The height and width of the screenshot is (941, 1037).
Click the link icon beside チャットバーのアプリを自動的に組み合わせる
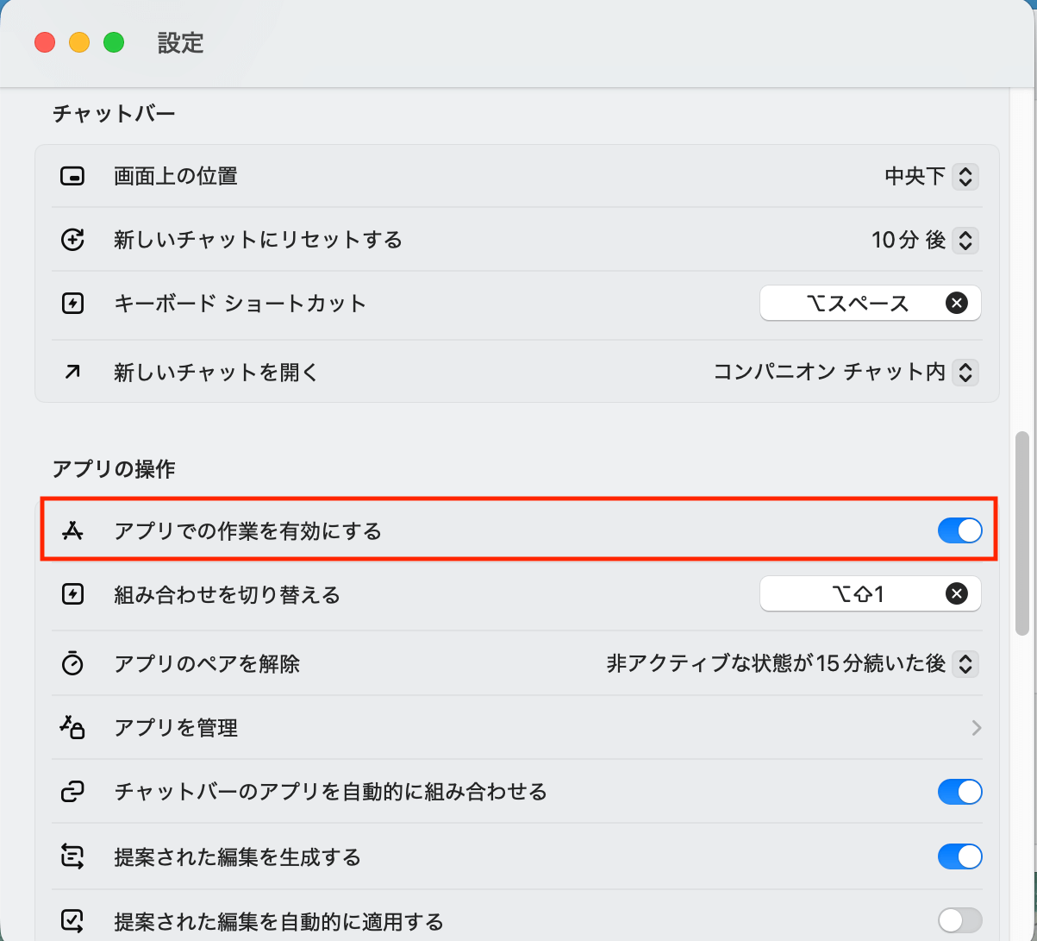pos(72,792)
